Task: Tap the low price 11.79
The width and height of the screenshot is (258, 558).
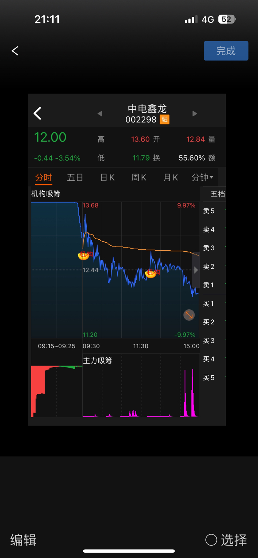Action: (x=141, y=158)
